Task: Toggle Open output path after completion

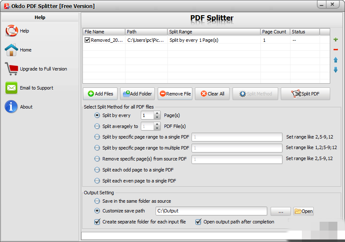Action: click(x=198, y=222)
